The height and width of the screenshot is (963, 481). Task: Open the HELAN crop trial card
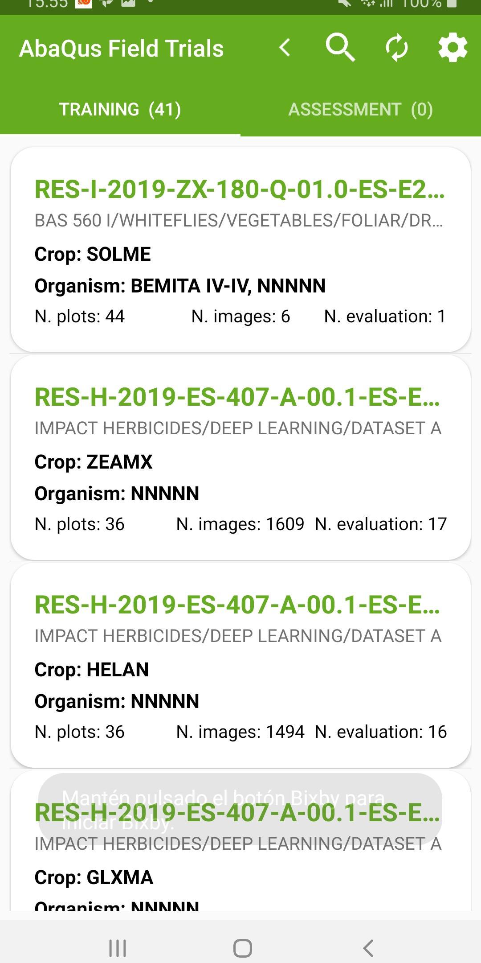(x=240, y=665)
